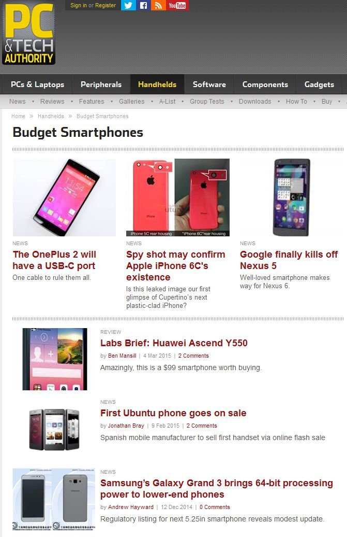Open the Facebook social icon
Screen dimensions: 347x537
[143, 5]
